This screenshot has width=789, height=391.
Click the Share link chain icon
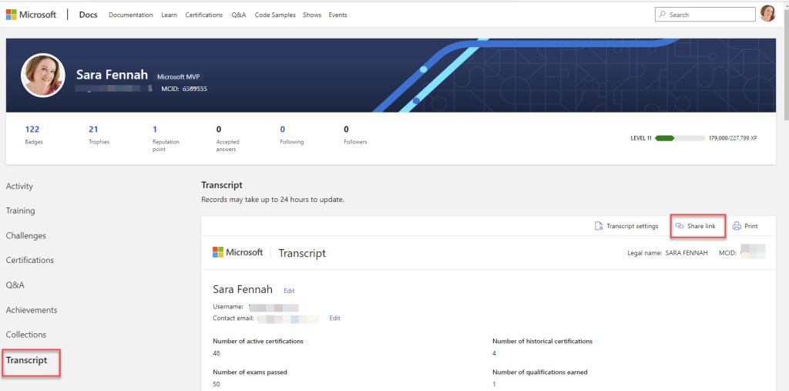point(680,226)
